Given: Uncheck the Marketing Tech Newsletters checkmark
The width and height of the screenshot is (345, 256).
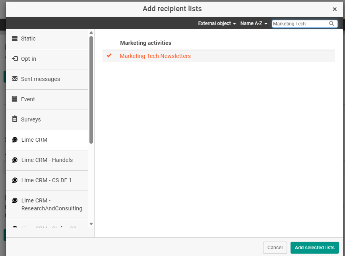Looking at the screenshot, I should click(x=109, y=56).
